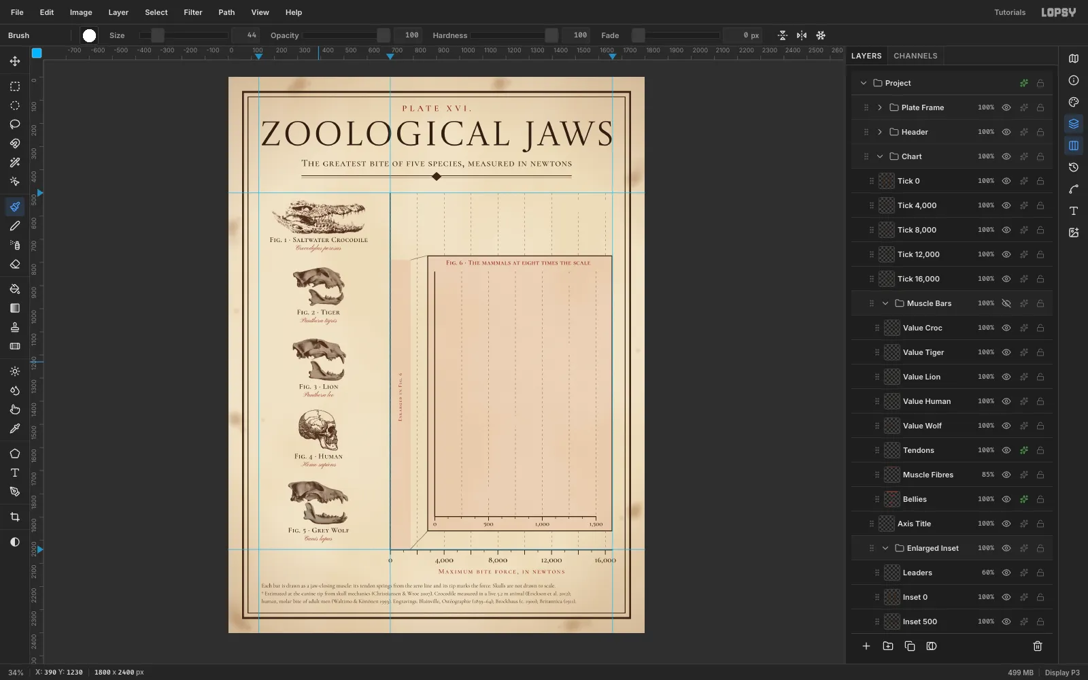Select the Muscle Fibres layer

952,475
